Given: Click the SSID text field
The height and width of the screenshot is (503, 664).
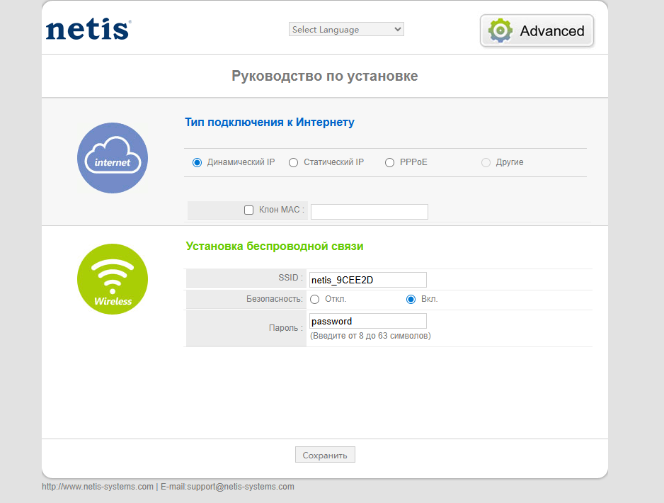Looking at the screenshot, I should point(367,280).
